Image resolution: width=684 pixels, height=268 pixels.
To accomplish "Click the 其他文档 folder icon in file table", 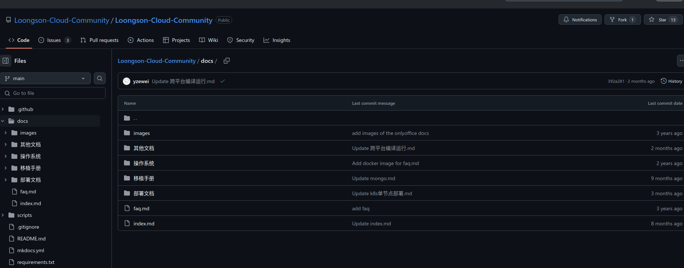I will [x=127, y=148].
